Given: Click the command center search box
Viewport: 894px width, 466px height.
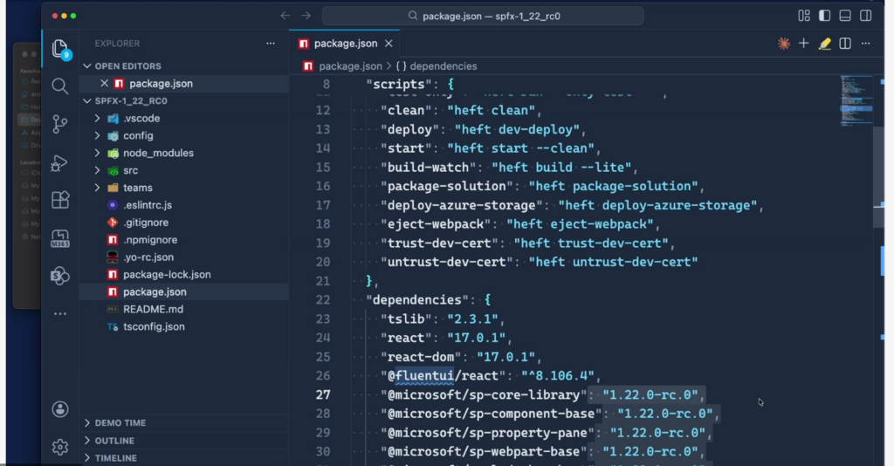Looking at the screenshot, I should coord(483,16).
